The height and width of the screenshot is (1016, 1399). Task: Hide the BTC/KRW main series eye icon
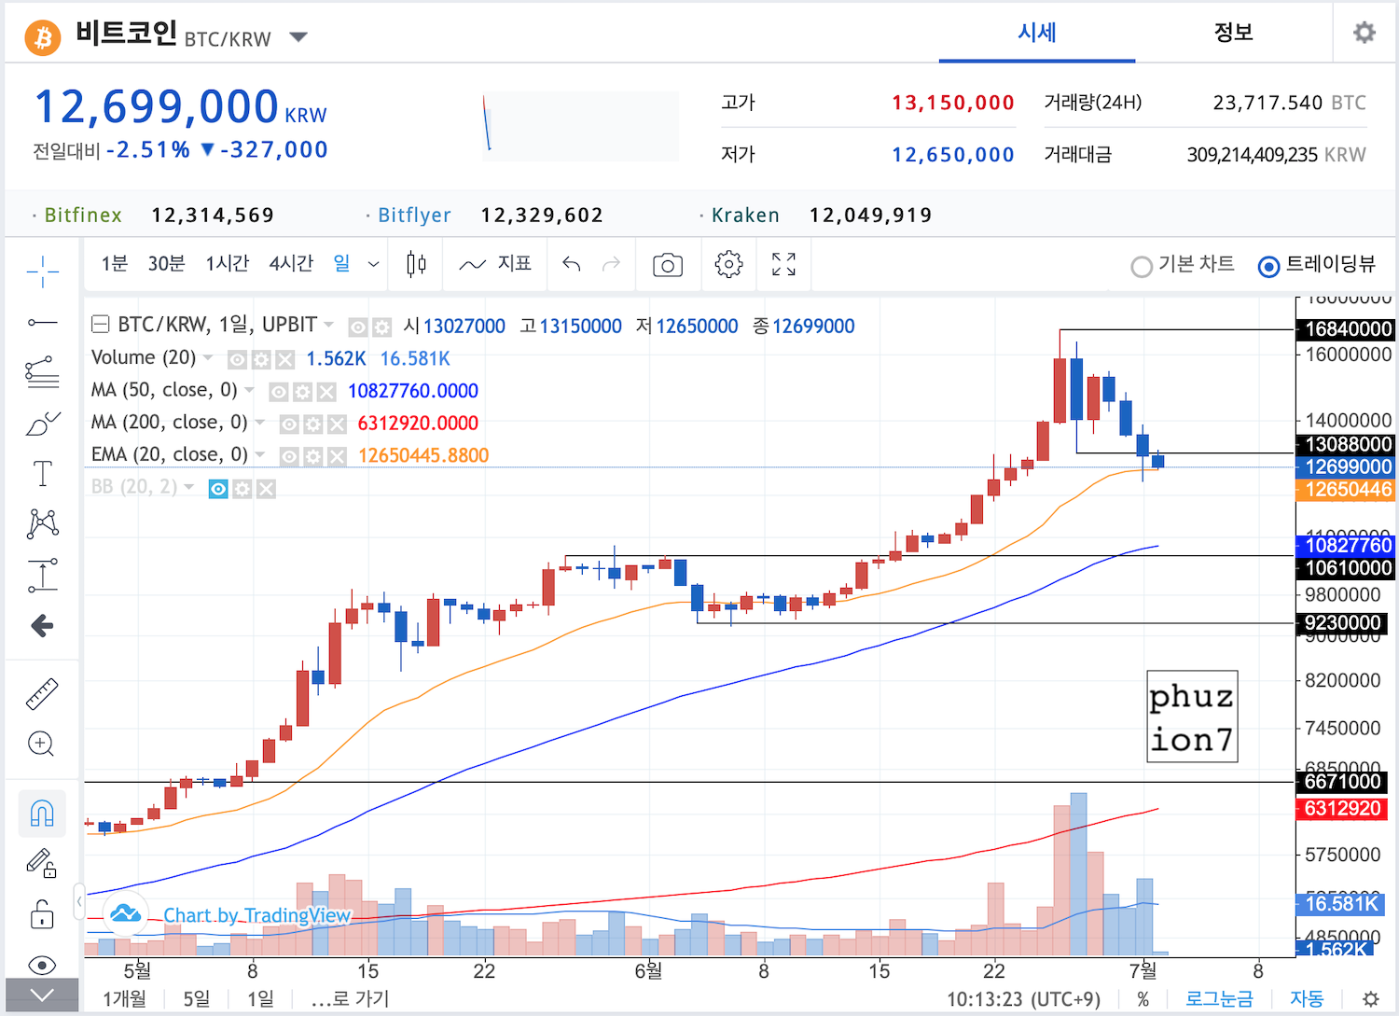[358, 327]
